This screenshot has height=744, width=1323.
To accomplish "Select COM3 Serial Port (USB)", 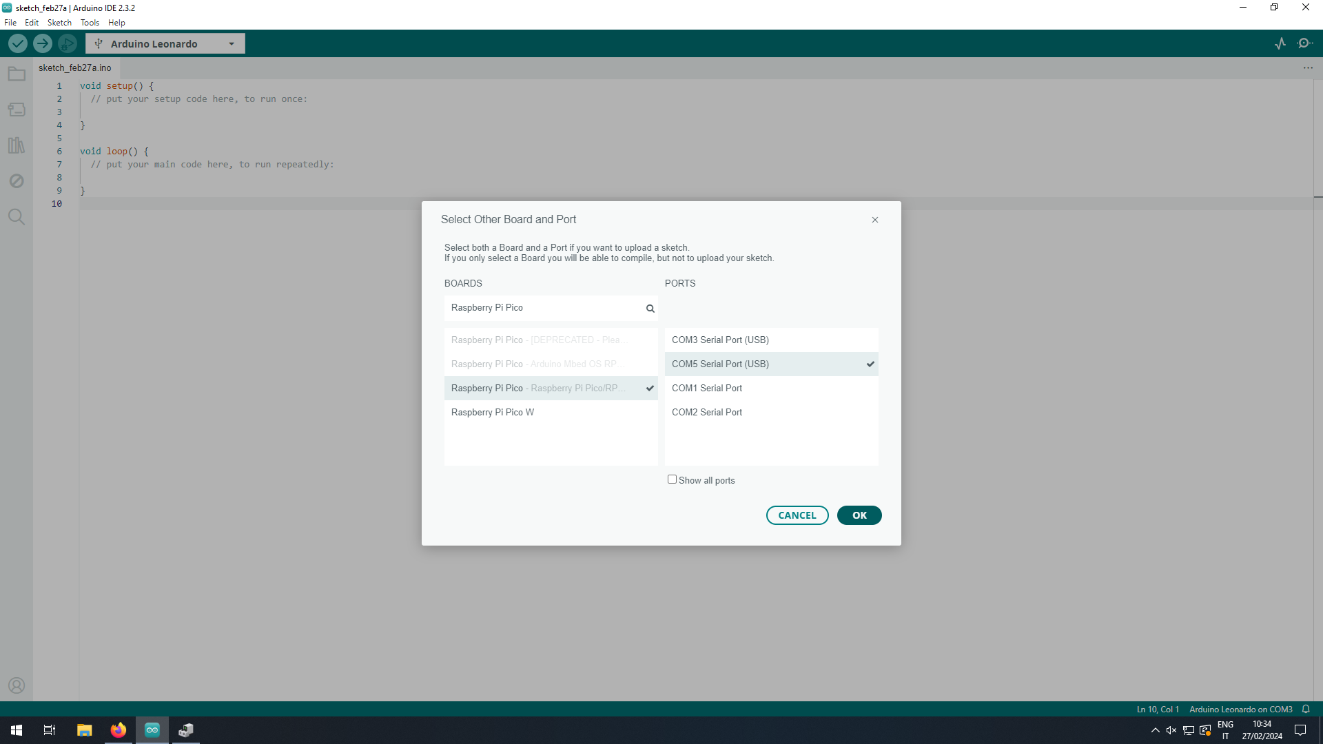I will tap(771, 340).
